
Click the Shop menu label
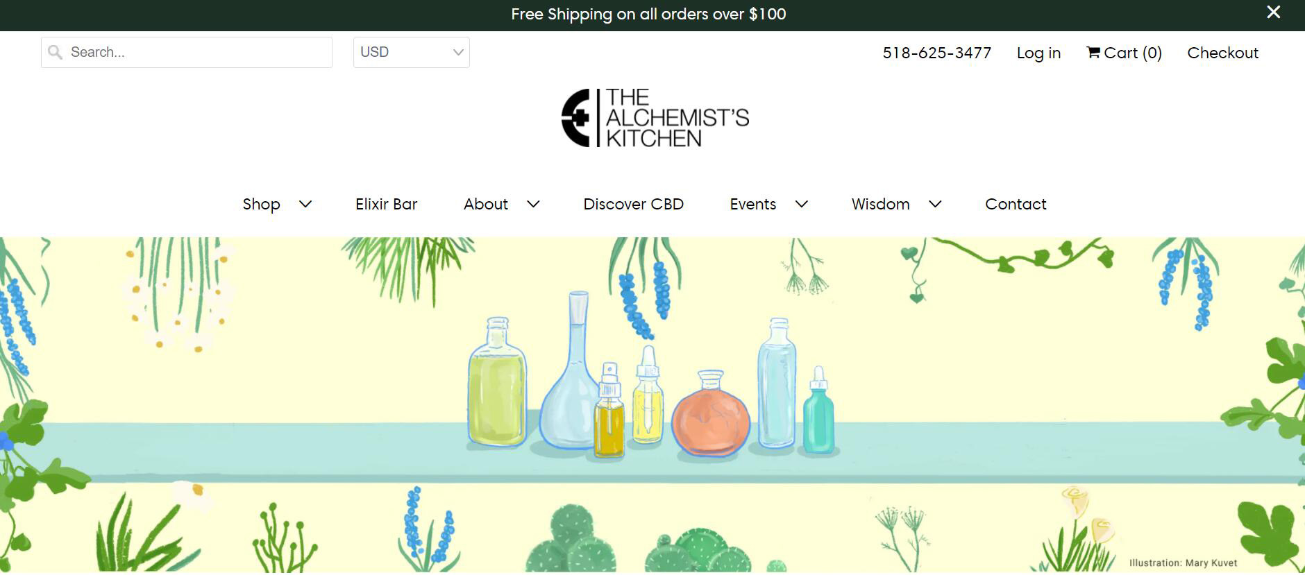click(x=262, y=205)
